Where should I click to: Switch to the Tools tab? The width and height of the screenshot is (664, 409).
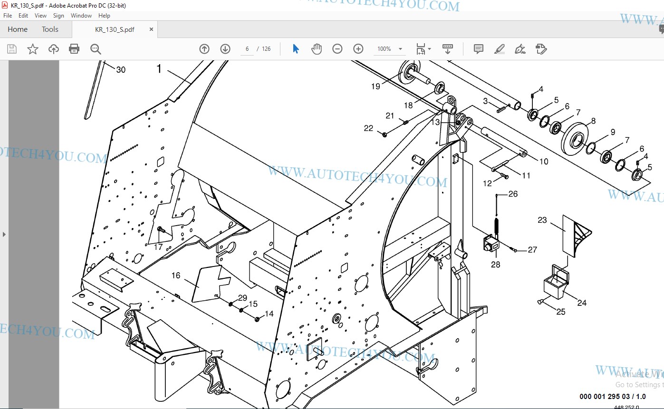pyautogui.click(x=50, y=29)
